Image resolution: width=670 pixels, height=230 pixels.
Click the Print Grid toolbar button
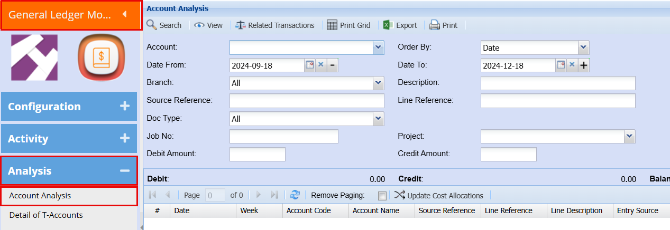(348, 25)
